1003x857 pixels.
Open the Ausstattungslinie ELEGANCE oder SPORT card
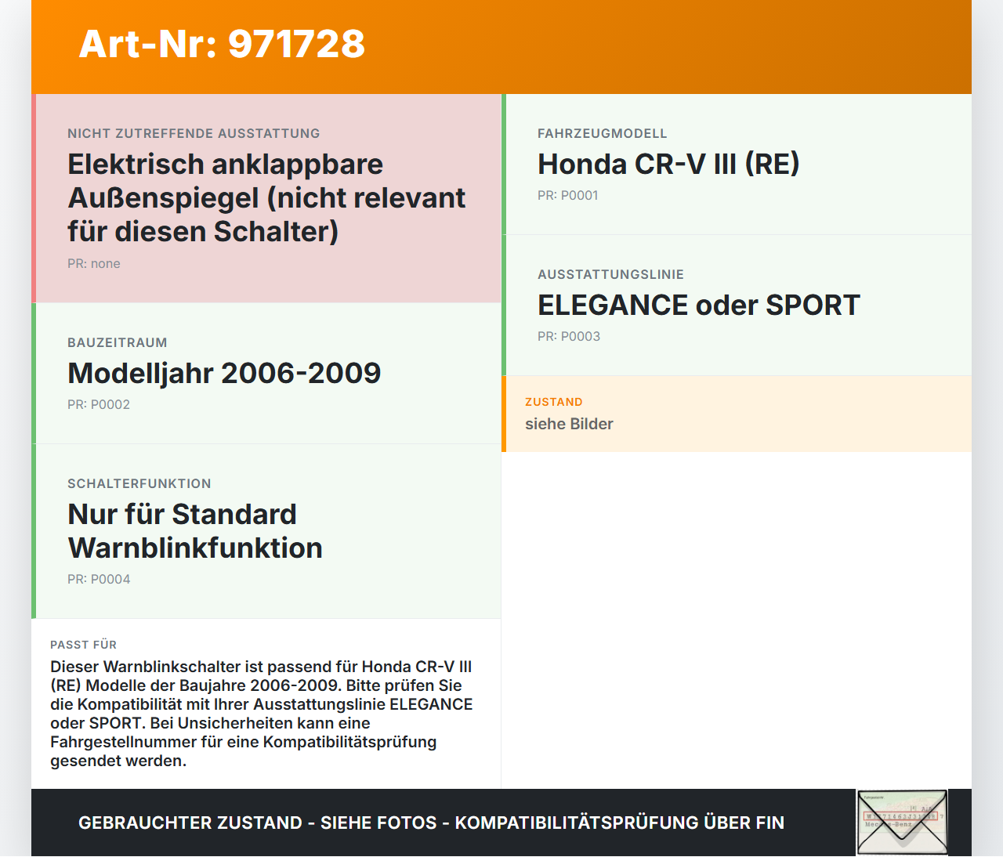[737, 305]
